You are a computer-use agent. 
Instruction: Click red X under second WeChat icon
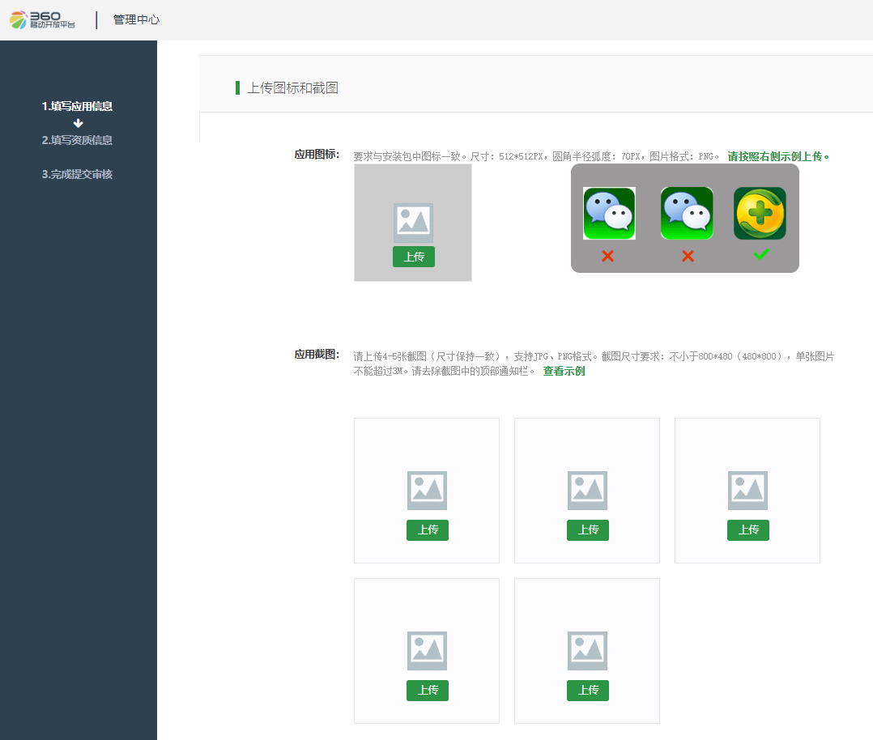tap(688, 256)
